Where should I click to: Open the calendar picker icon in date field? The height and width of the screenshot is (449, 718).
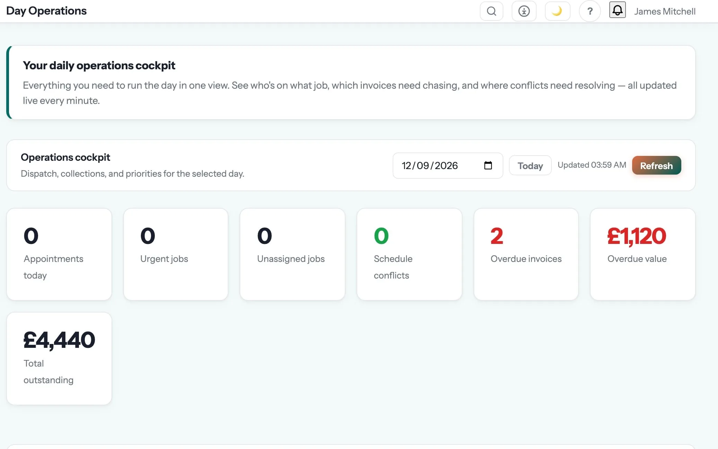488,165
